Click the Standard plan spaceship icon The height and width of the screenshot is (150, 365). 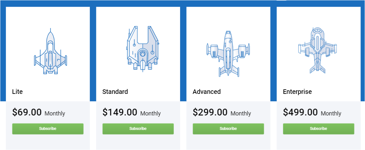(143, 48)
